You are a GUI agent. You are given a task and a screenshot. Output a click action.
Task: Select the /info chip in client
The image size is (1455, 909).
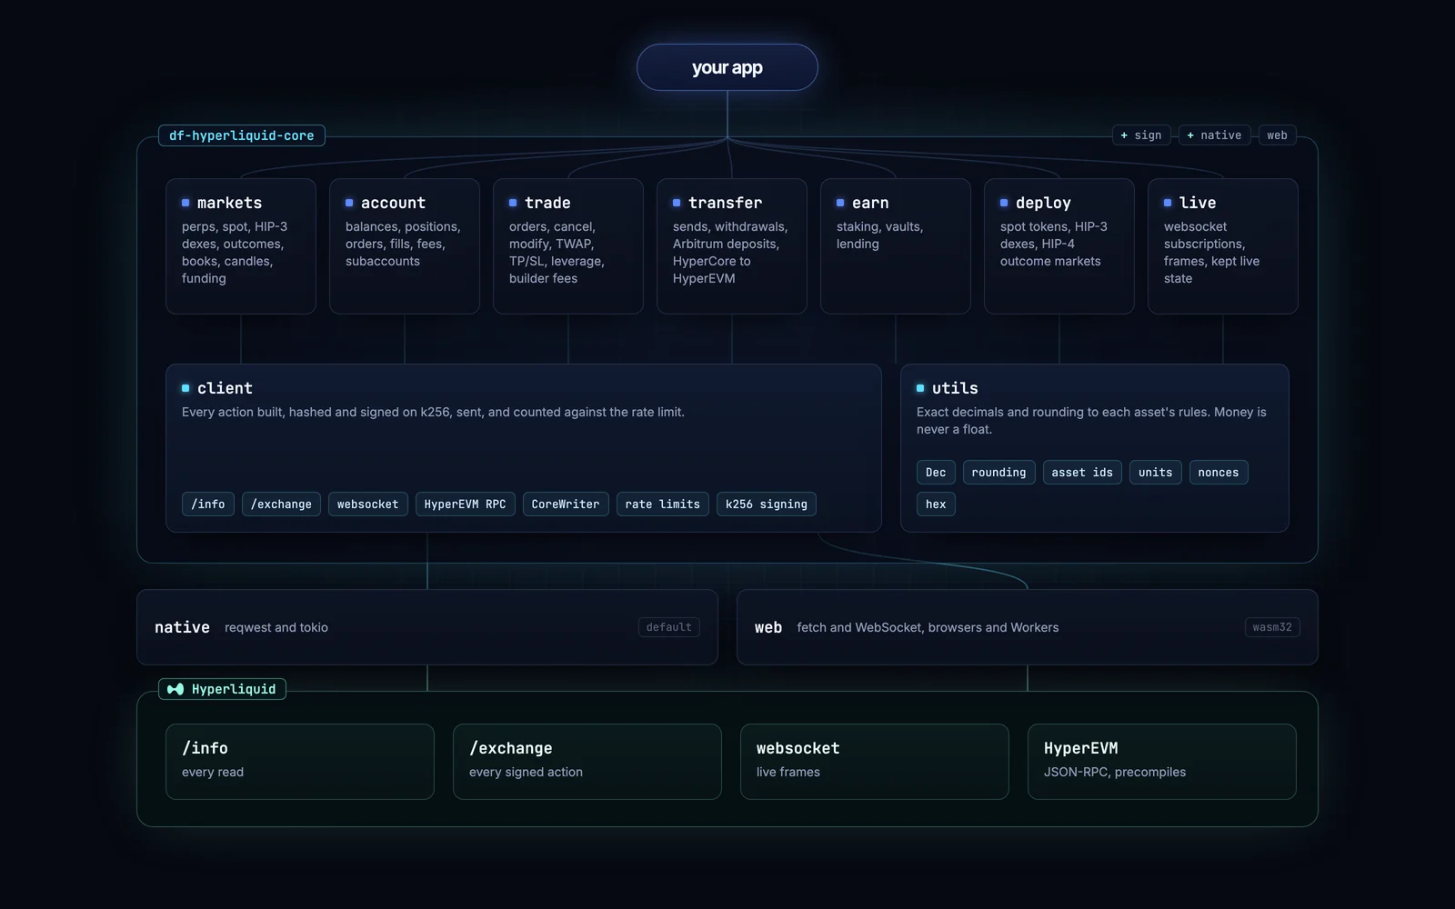pyautogui.click(x=208, y=504)
